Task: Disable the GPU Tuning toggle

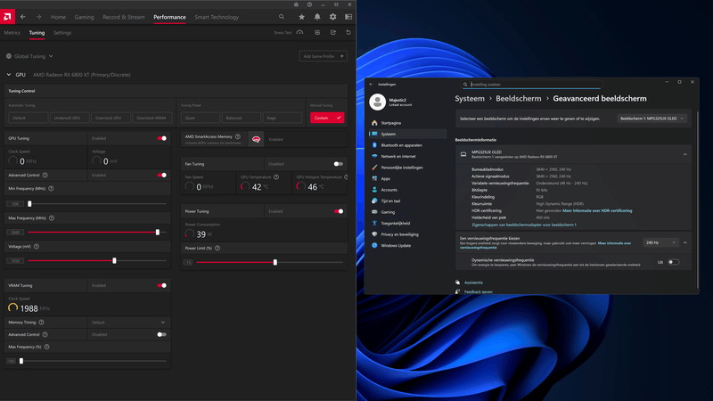Action: coord(162,138)
